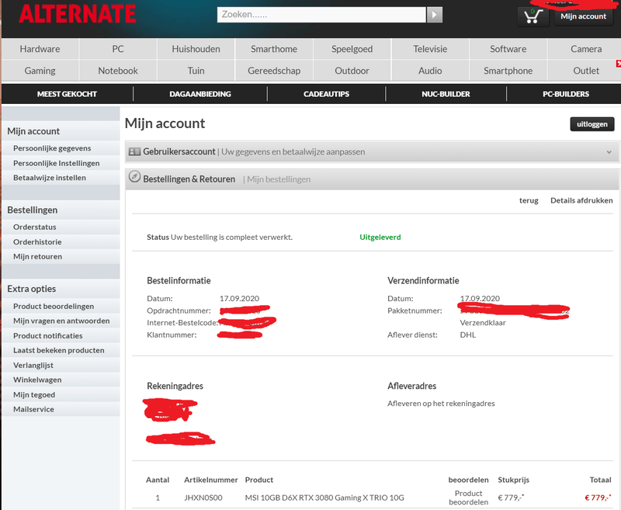621x510 pixels.
Task: Click the MSI 10GB D6X RTX 3080 product name
Action: pyautogui.click(x=324, y=498)
